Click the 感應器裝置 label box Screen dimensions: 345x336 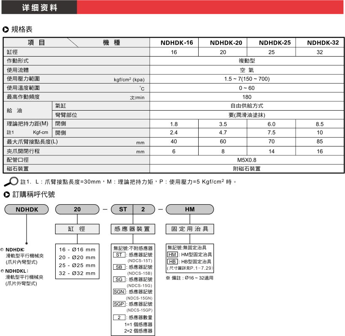(132, 229)
